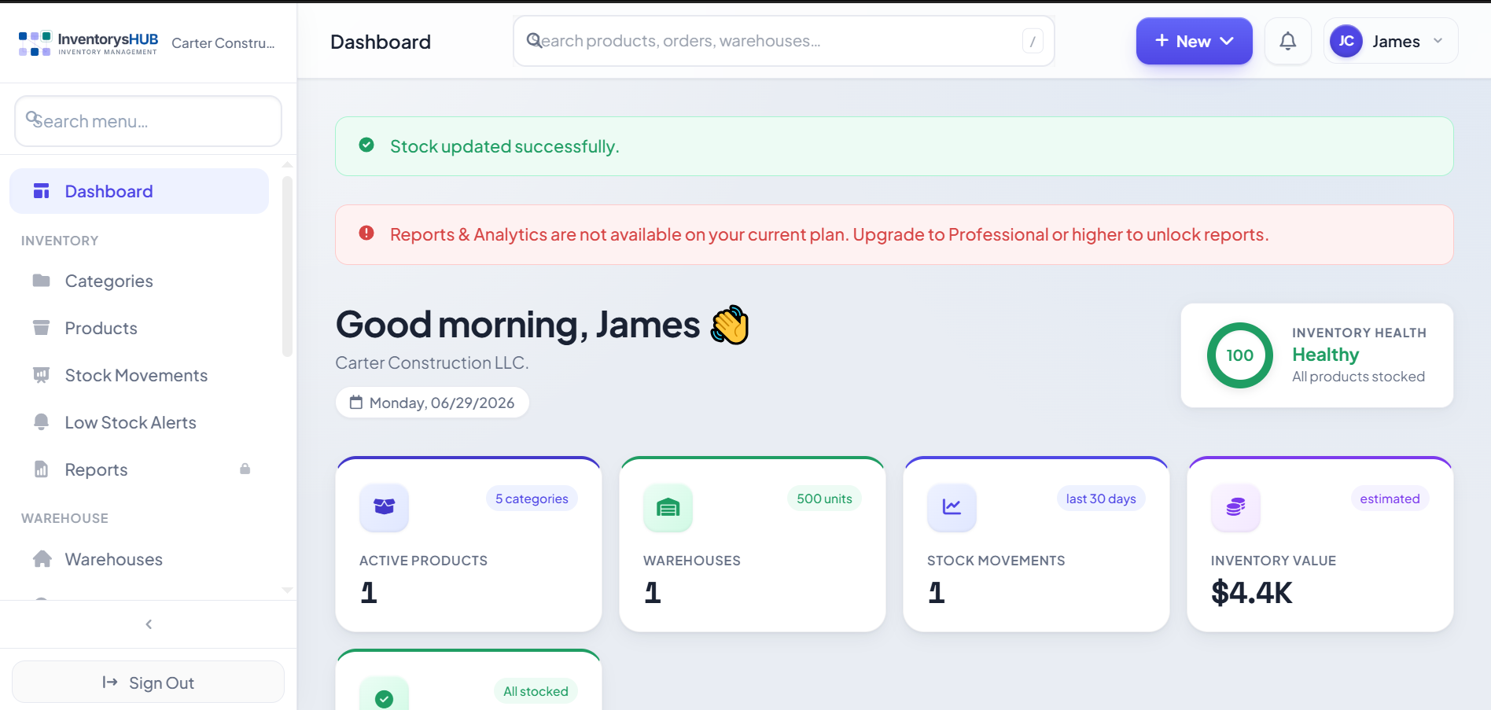Image resolution: width=1491 pixels, height=710 pixels.
Task: Click the Reports lock icon
Action: coord(245,469)
